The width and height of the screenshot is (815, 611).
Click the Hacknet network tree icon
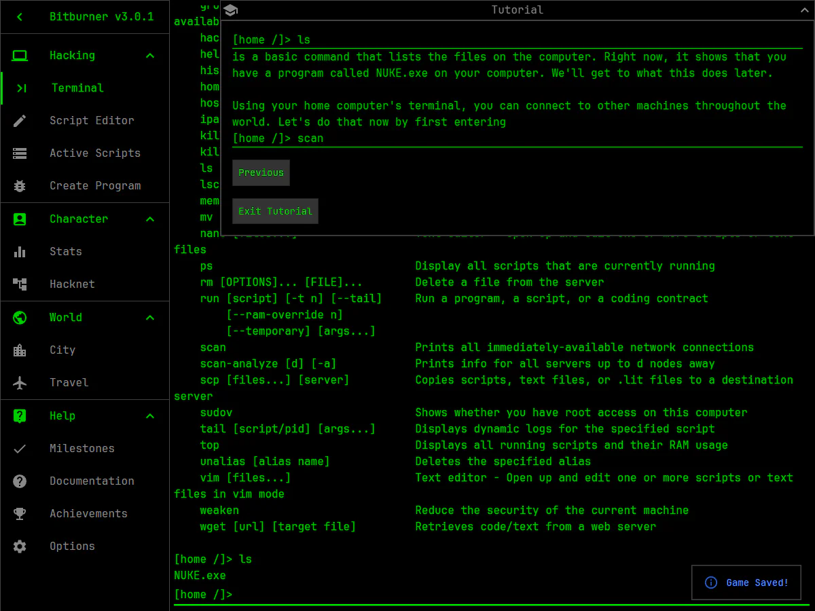coord(20,284)
